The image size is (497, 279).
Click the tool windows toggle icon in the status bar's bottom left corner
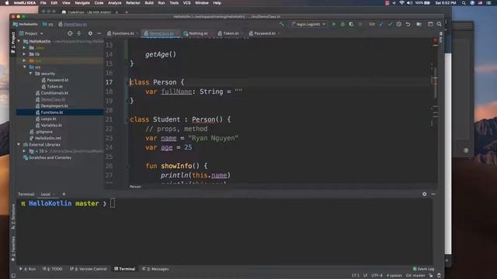pyautogui.click(x=13, y=276)
